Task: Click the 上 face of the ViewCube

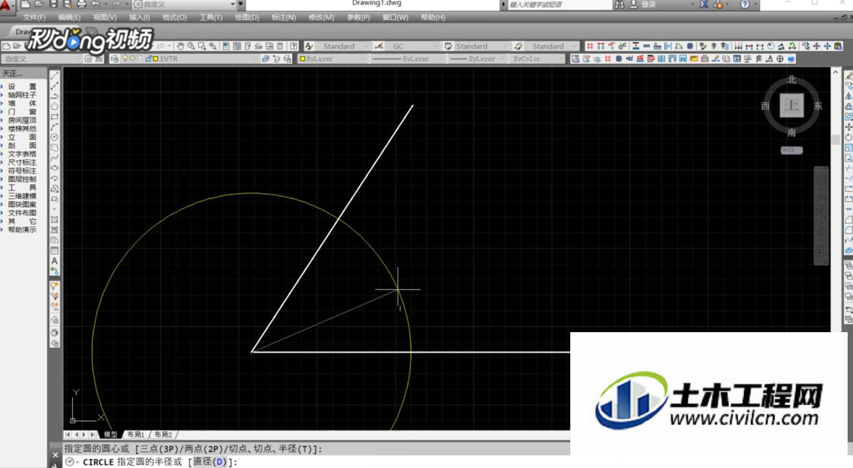Action: click(x=791, y=105)
